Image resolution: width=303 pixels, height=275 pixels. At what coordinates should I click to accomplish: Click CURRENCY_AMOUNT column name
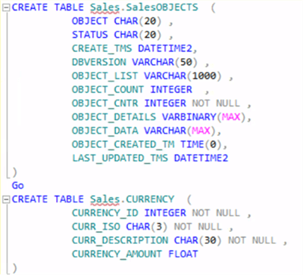(x=117, y=254)
